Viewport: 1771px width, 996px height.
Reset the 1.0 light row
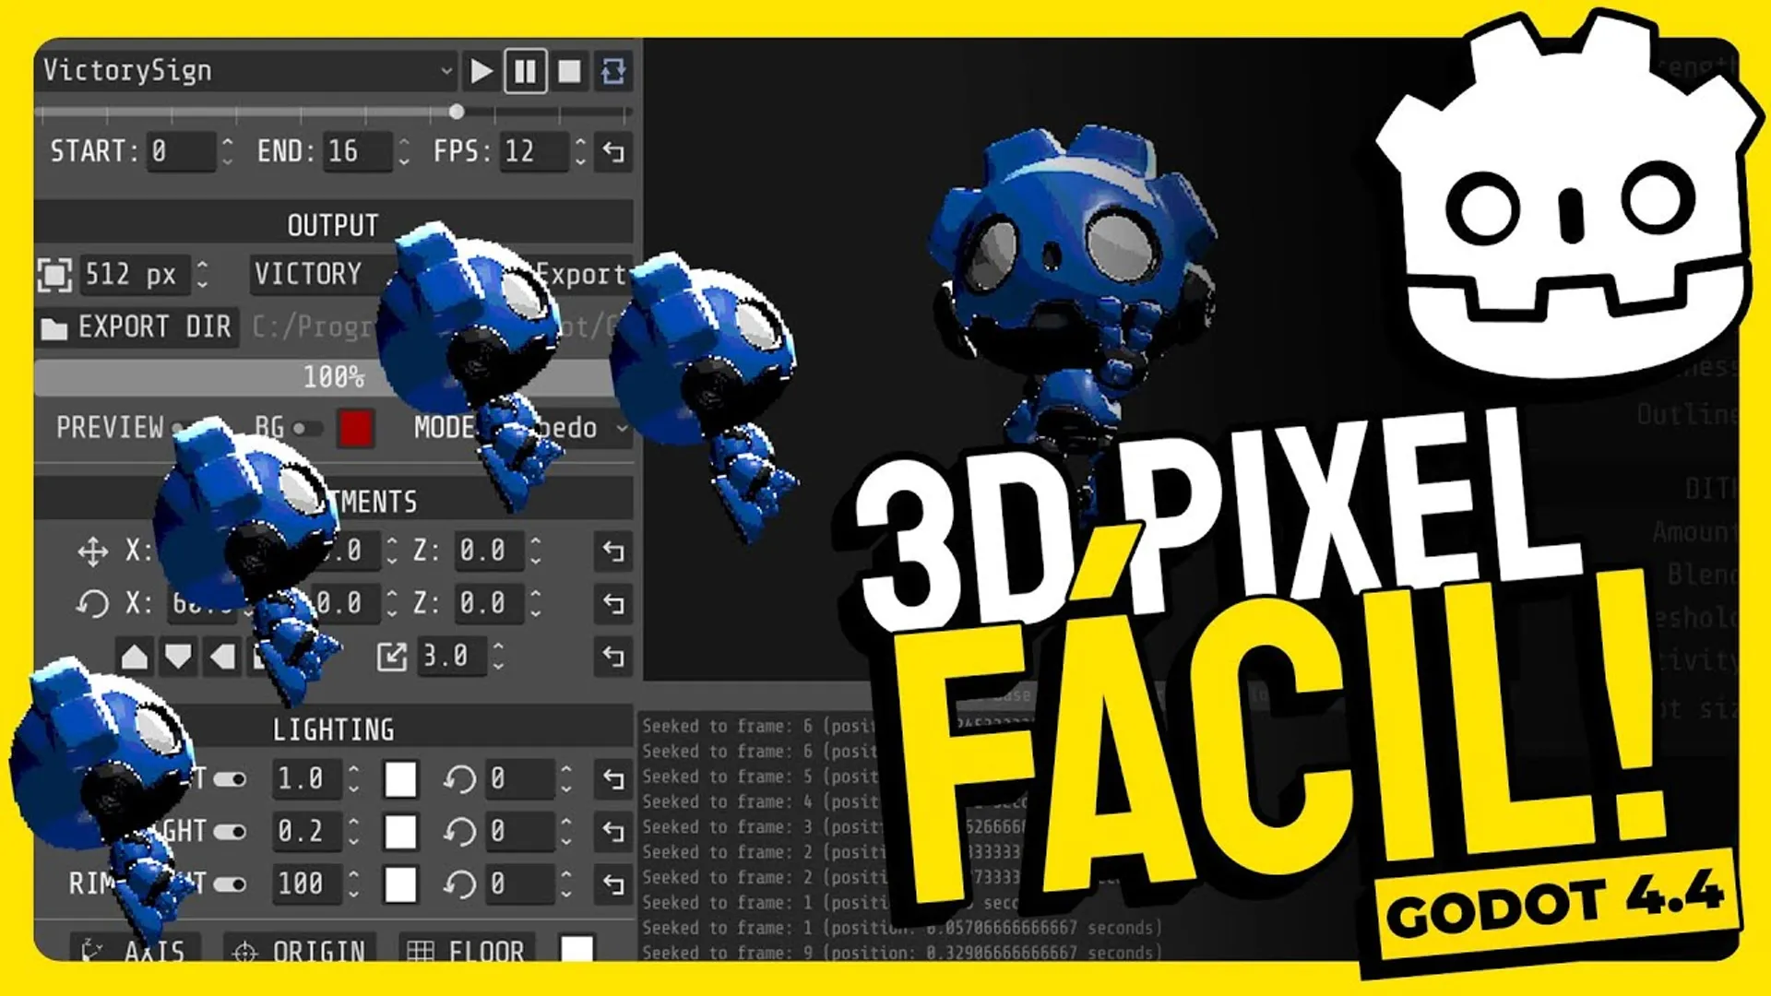(613, 779)
